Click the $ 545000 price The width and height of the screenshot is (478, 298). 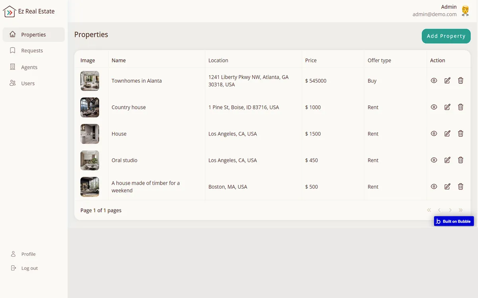click(316, 81)
